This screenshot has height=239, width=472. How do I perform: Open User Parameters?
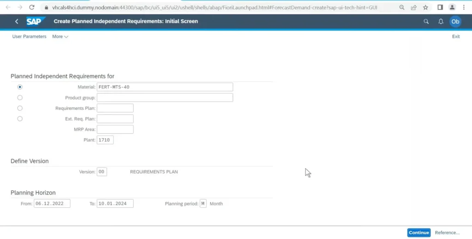29,36
